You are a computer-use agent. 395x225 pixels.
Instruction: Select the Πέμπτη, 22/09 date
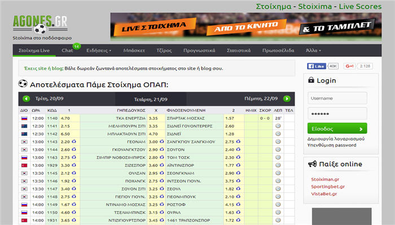point(261,98)
